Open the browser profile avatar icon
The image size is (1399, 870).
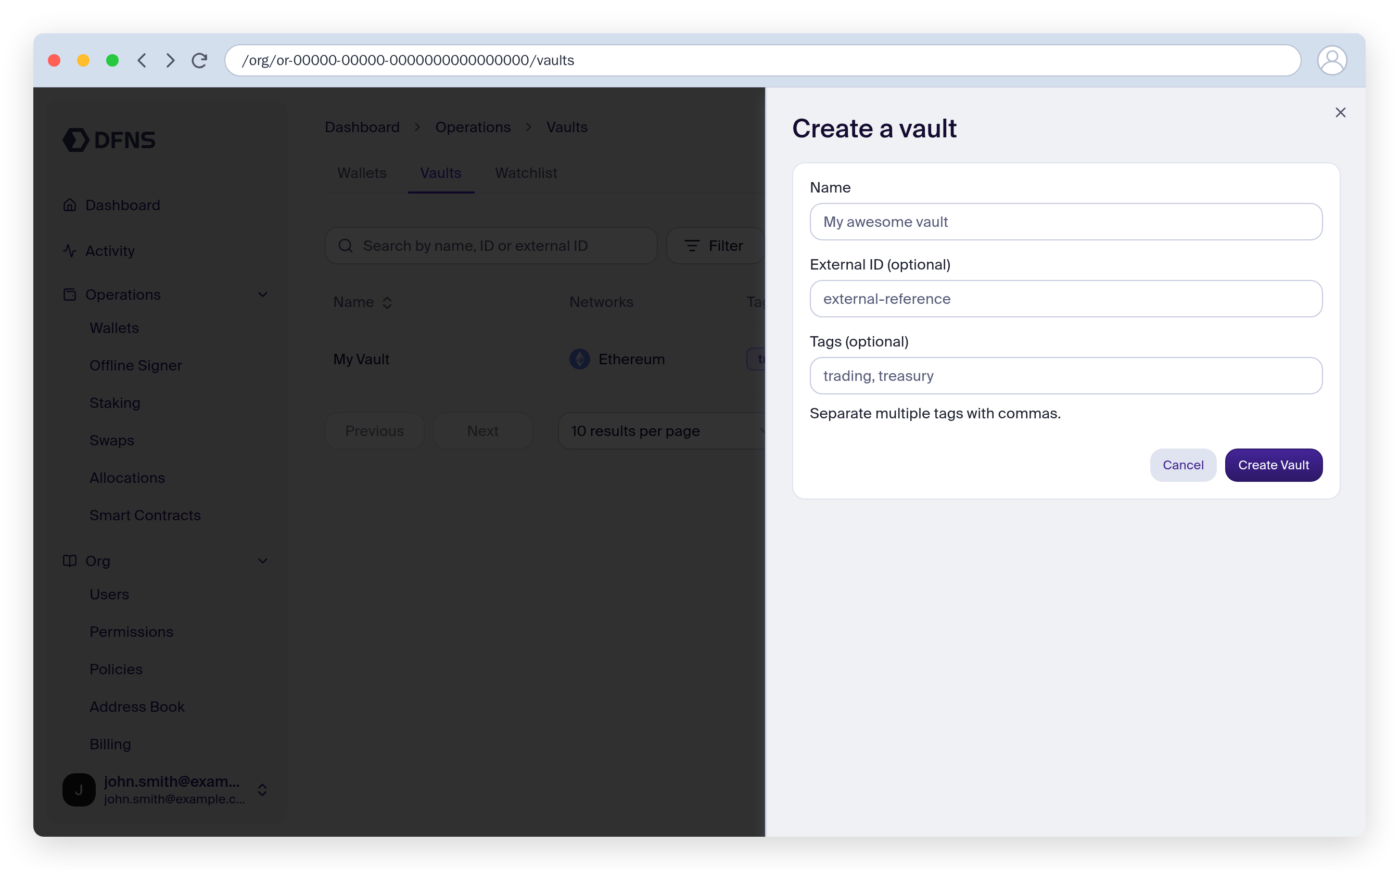coord(1331,60)
